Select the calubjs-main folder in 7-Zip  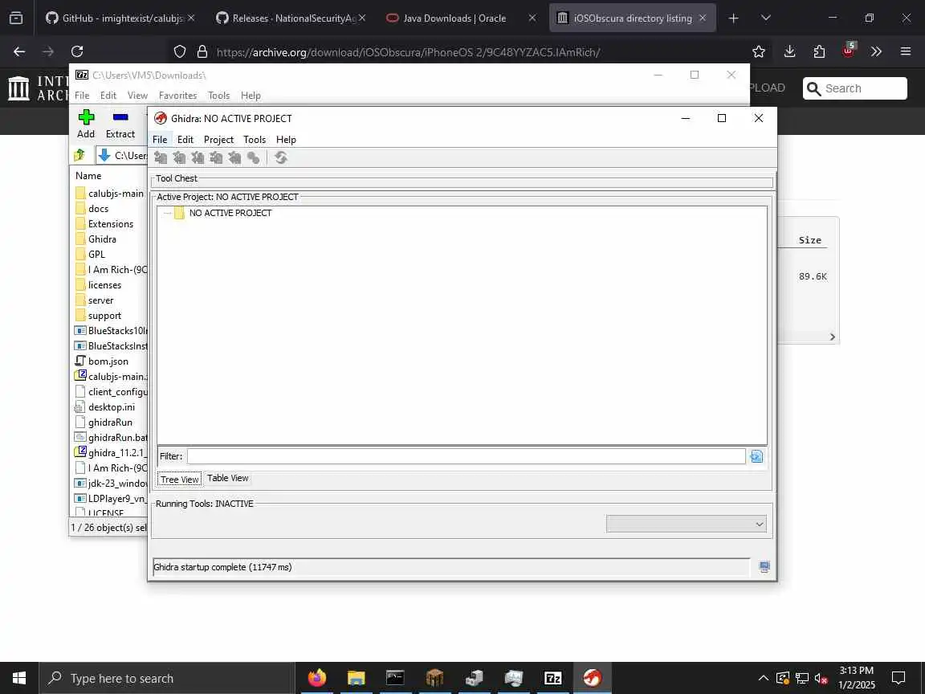click(110, 194)
